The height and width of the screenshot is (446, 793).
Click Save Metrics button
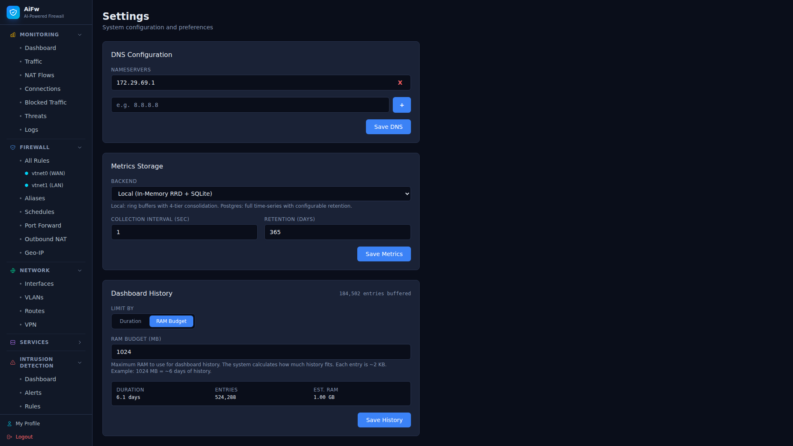384,254
